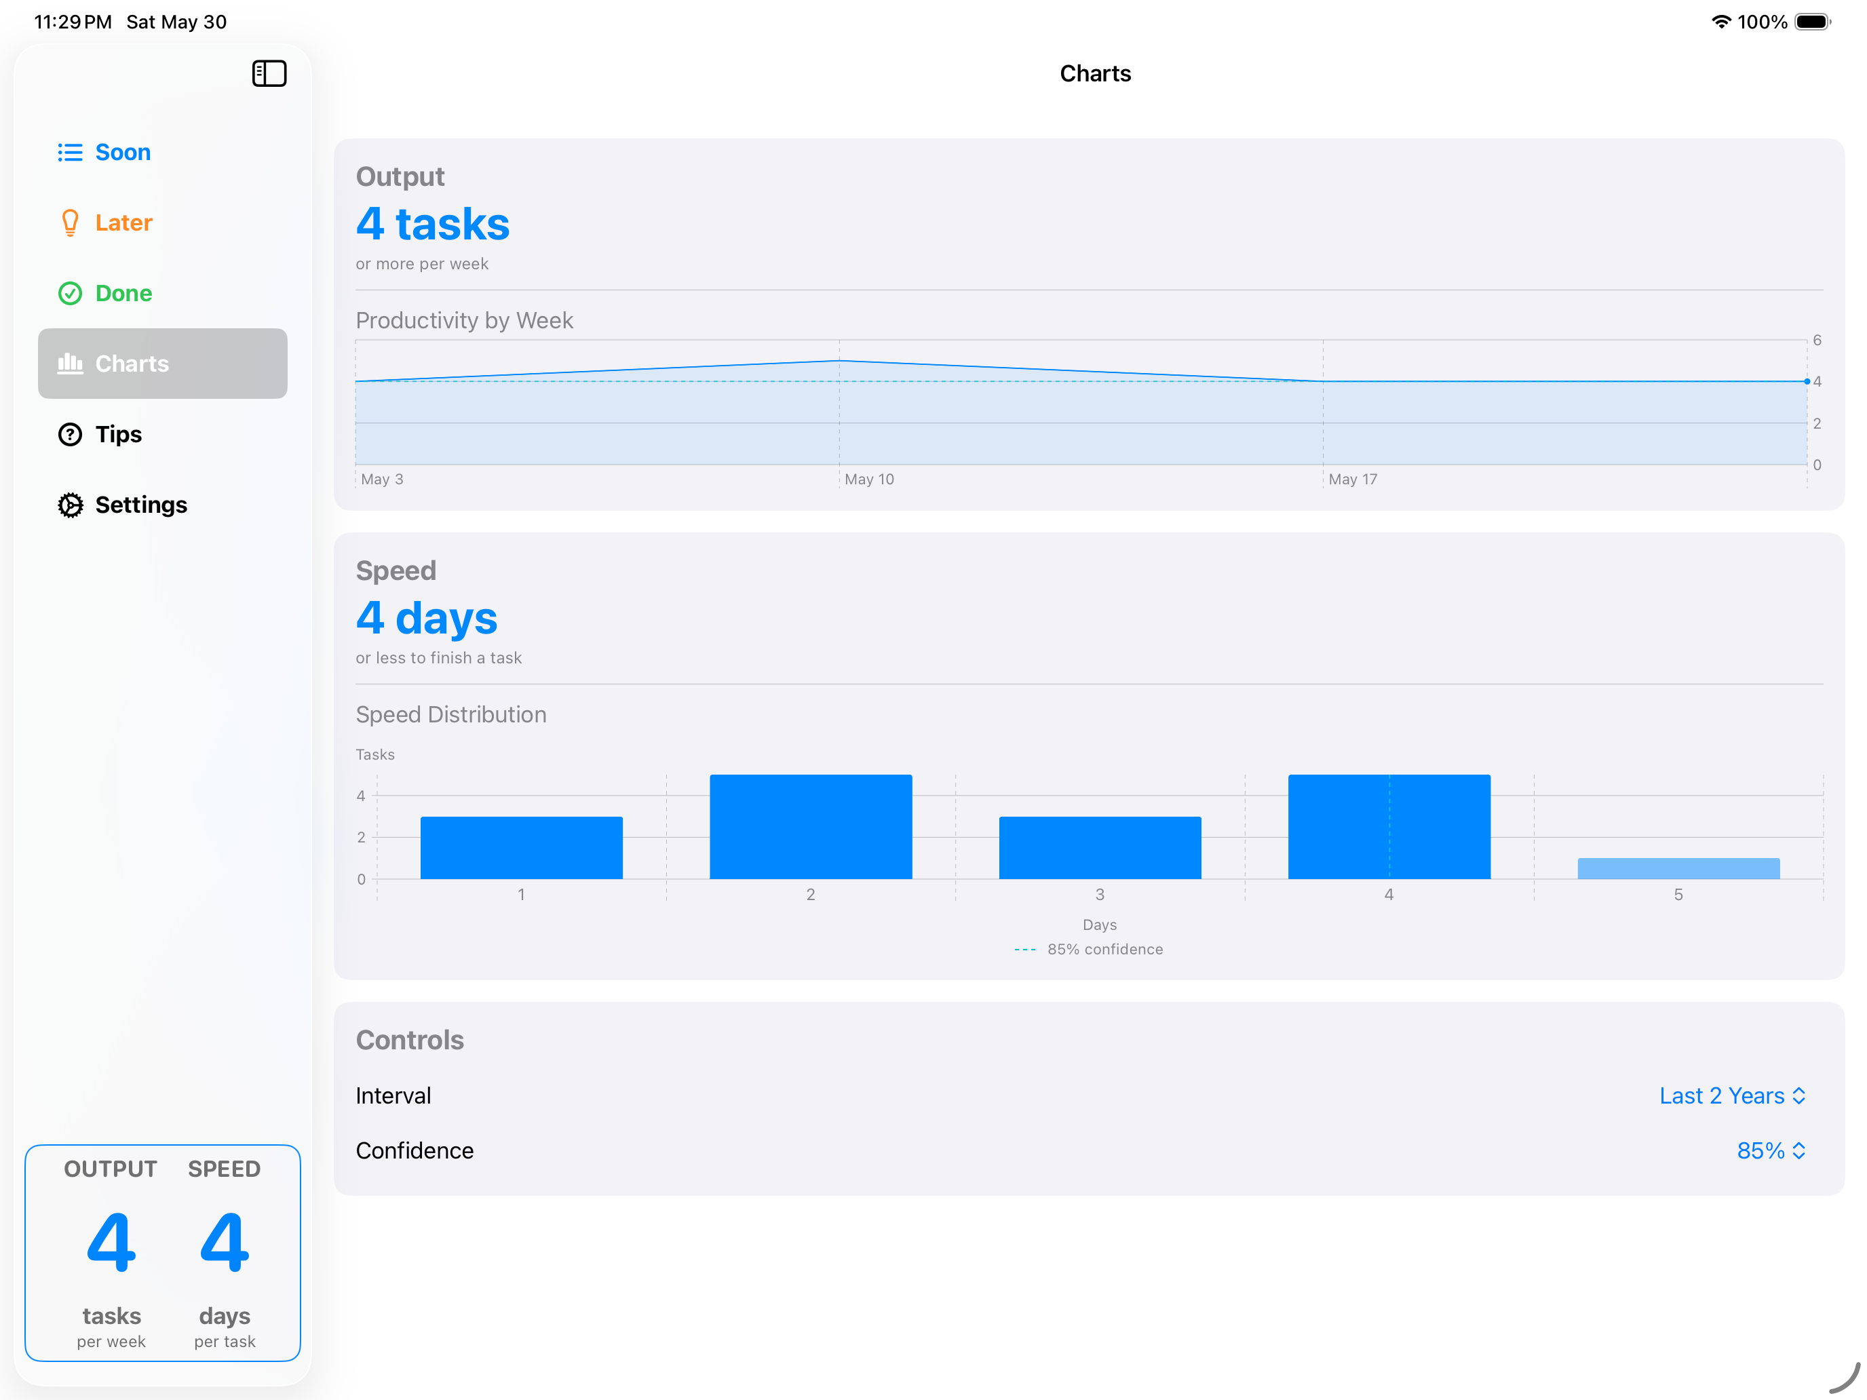Screen dimensions: 1867x1400
Task: Click the 11:29 PM clock in status bar
Action: (73, 22)
